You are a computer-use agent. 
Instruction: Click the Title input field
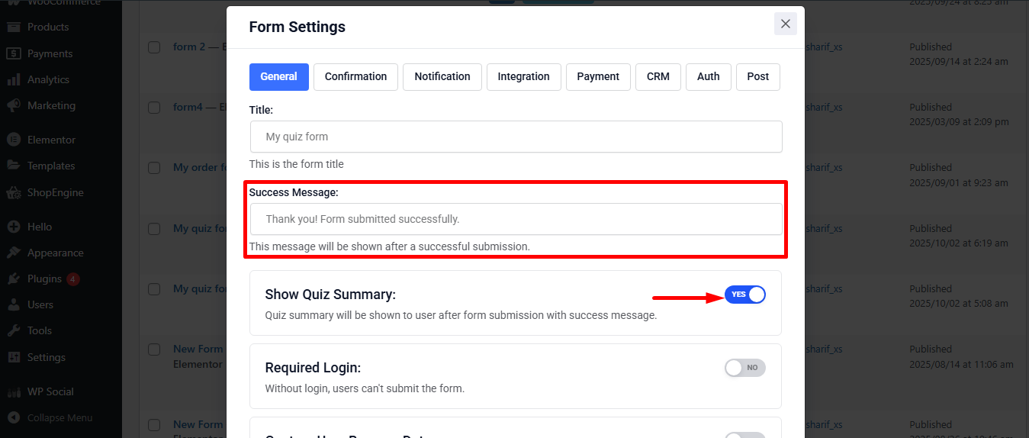pos(516,137)
